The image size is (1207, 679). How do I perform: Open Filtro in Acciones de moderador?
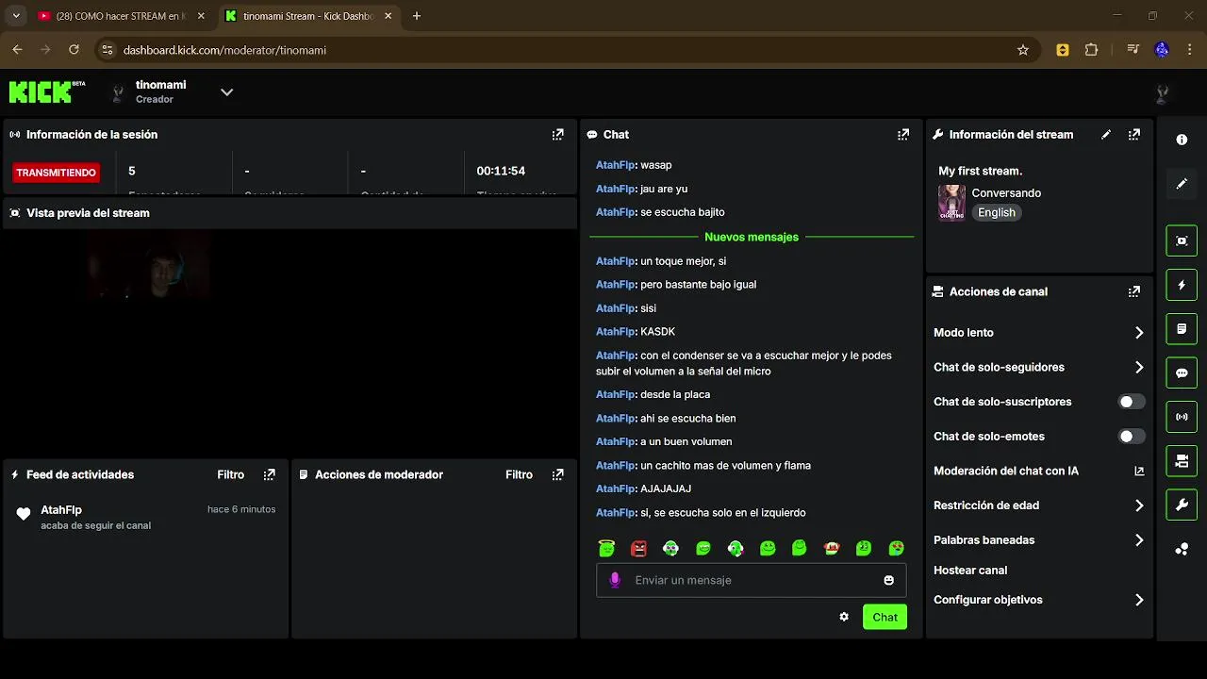(519, 474)
